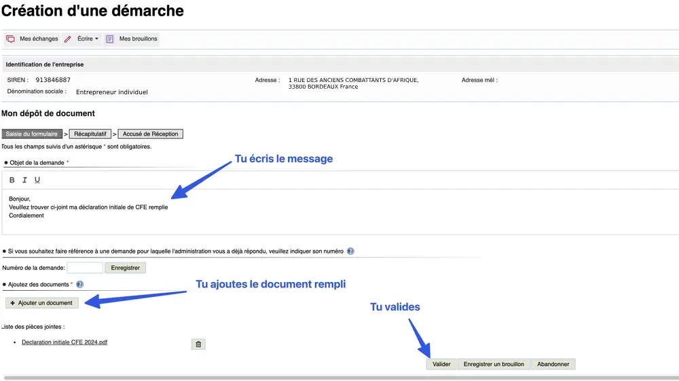
Task: Open help icon next to demande numéro text
Action: click(350, 252)
